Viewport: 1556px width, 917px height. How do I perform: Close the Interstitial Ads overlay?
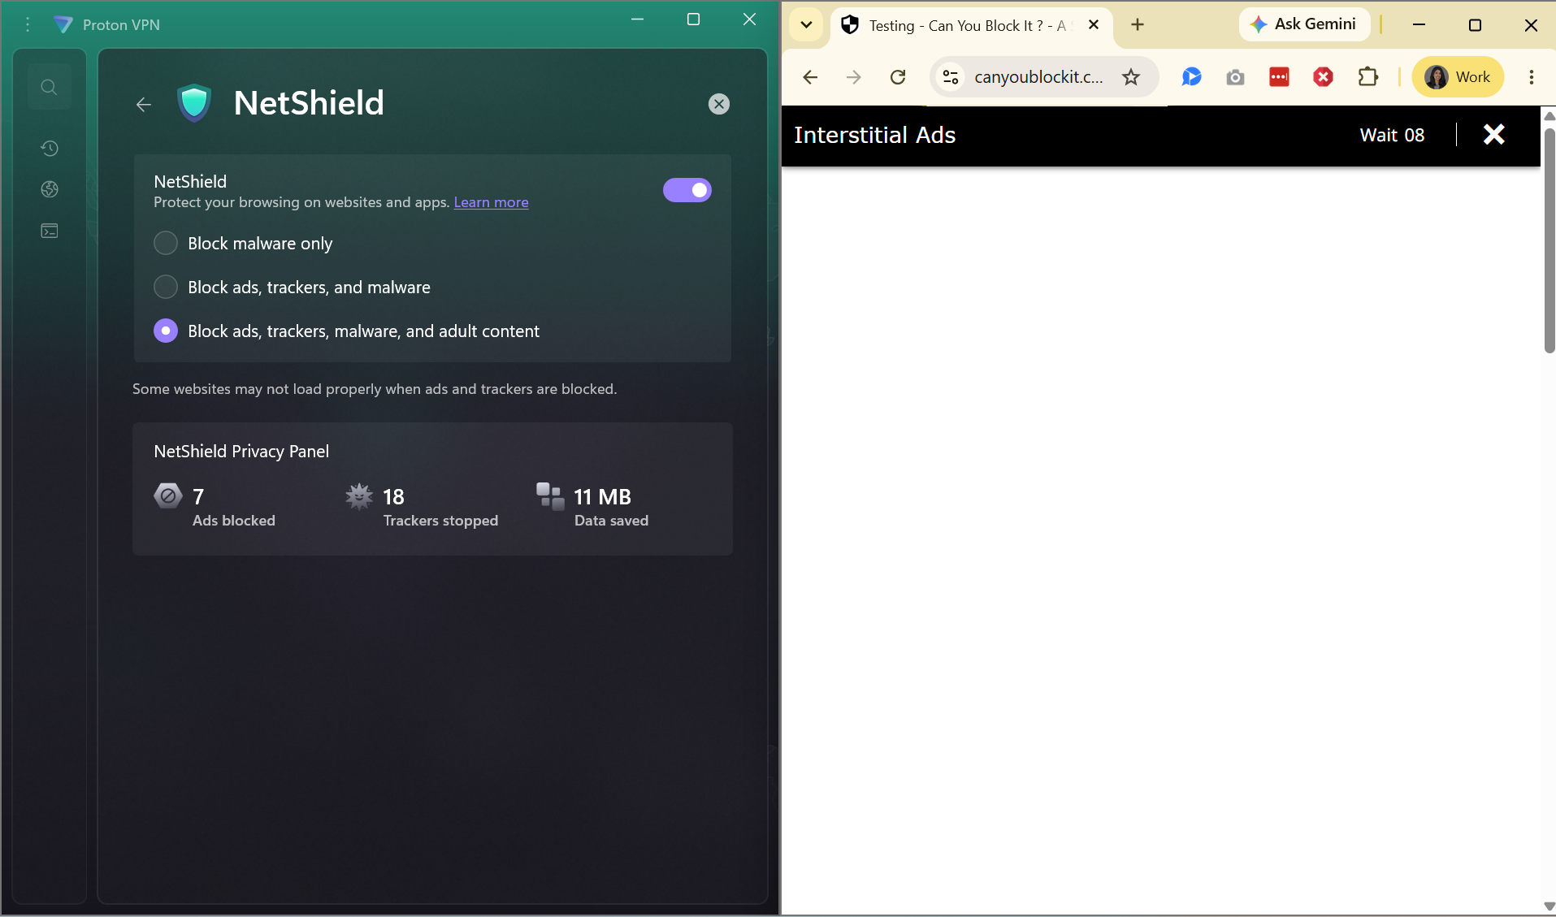[1494, 135]
